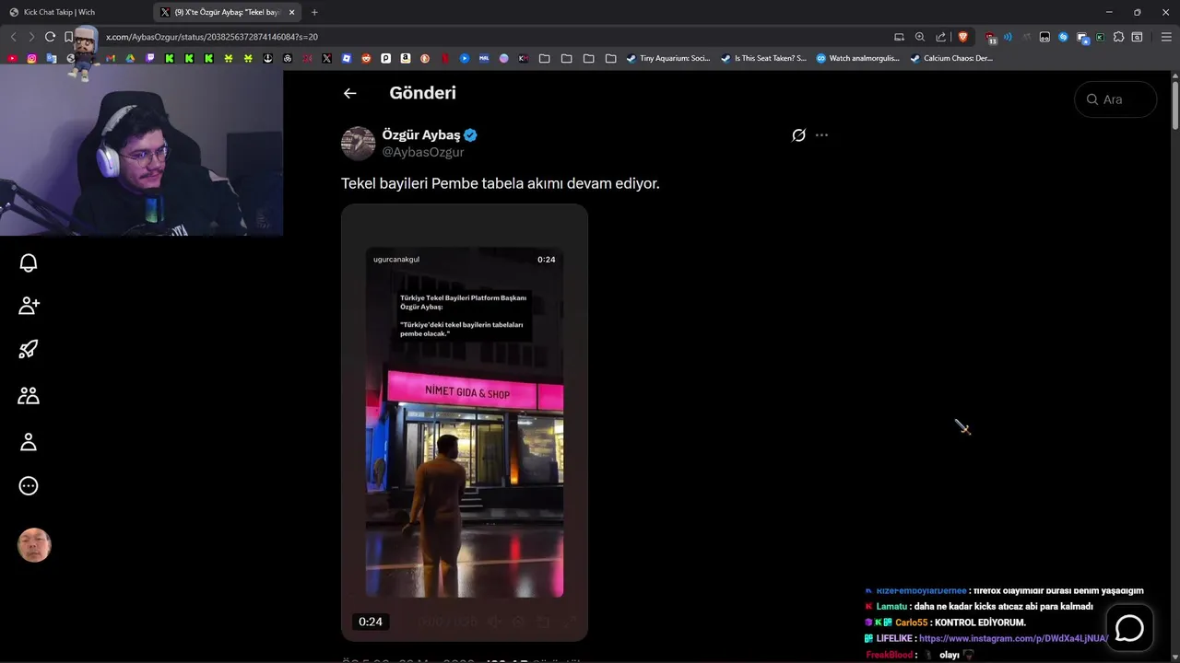Open the instagram.com link in chat
Image resolution: width=1180 pixels, height=663 pixels.
[1013, 638]
